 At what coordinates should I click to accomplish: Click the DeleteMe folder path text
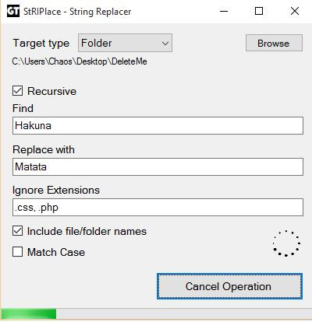tap(80, 61)
